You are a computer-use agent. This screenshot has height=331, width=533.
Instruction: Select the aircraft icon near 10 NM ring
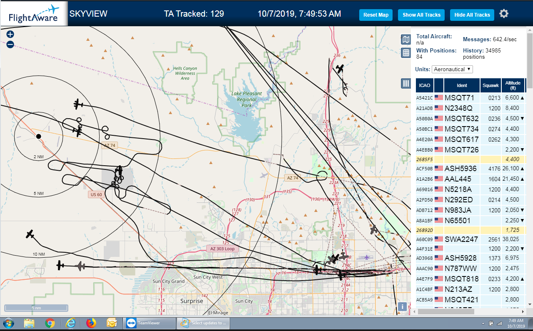[x=30, y=234]
